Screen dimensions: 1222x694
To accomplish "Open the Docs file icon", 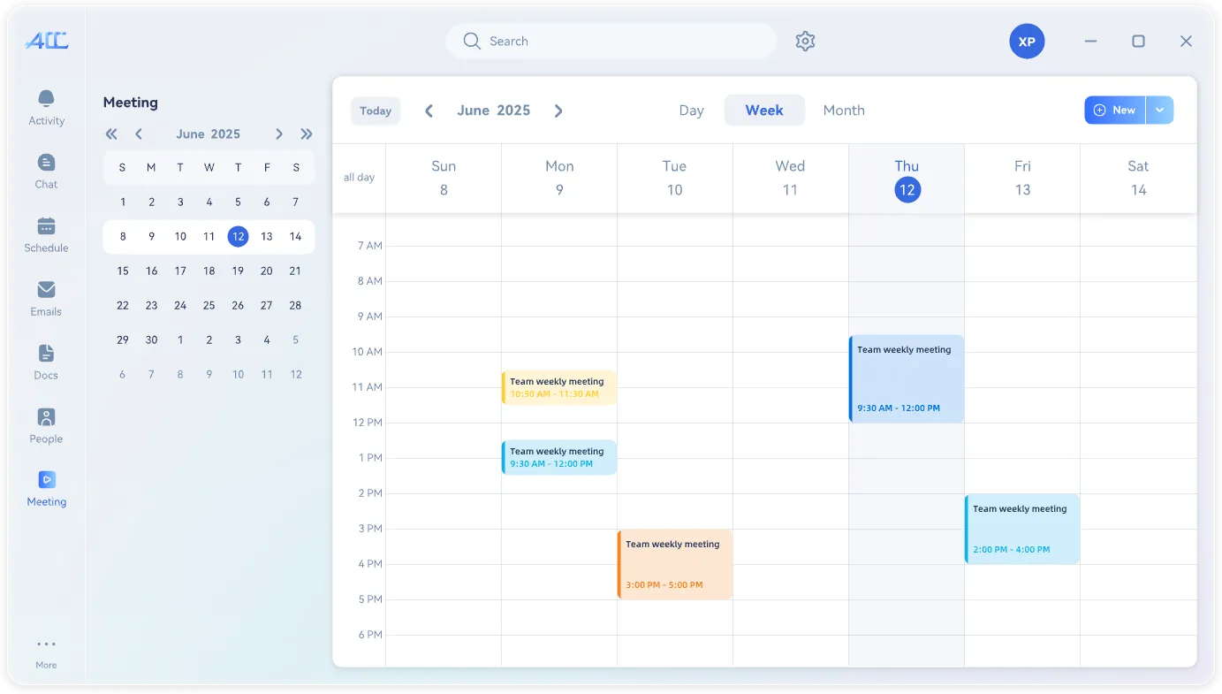I will [x=47, y=353].
